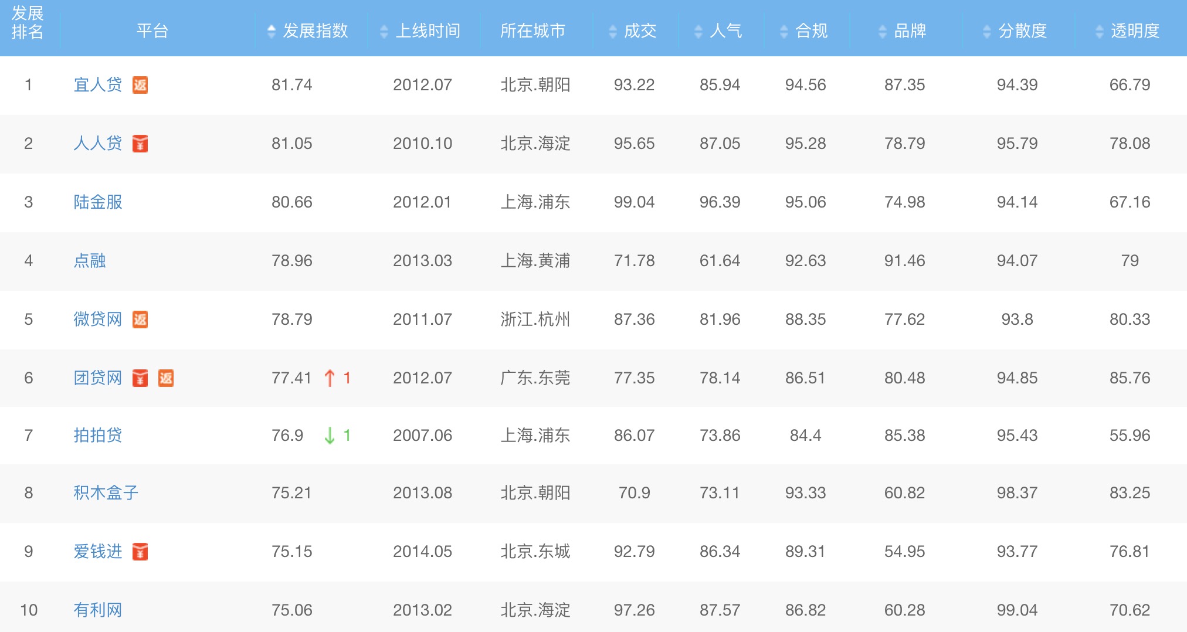Sort table by 成交 column
Image resolution: width=1187 pixels, height=632 pixels.
(633, 30)
